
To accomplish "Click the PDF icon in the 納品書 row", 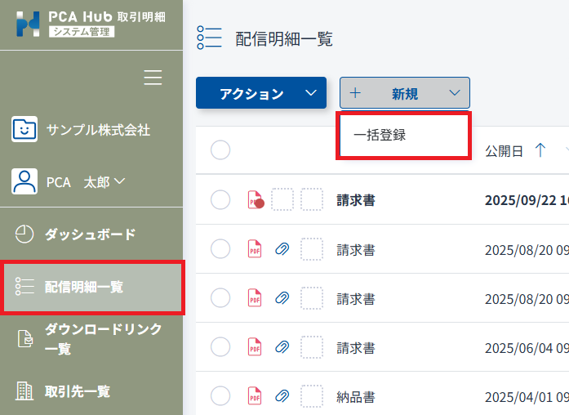I will tap(255, 397).
